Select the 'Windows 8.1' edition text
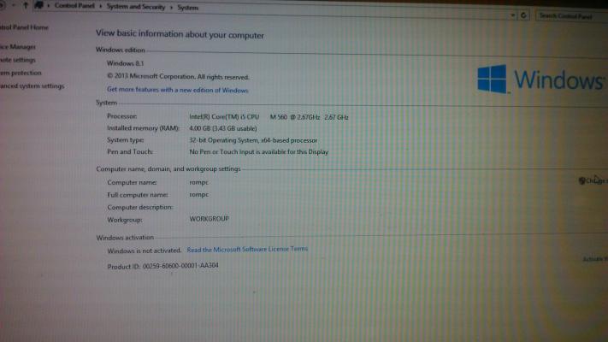 point(125,63)
